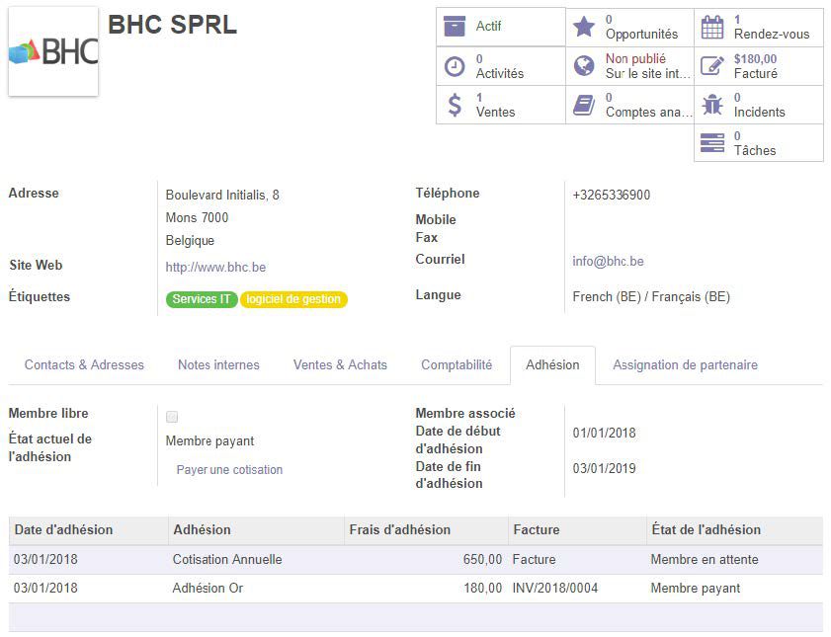This screenshot has height=637, width=831.
Task: Click the Incidents bug icon
Action: click(x=712, y=105)
